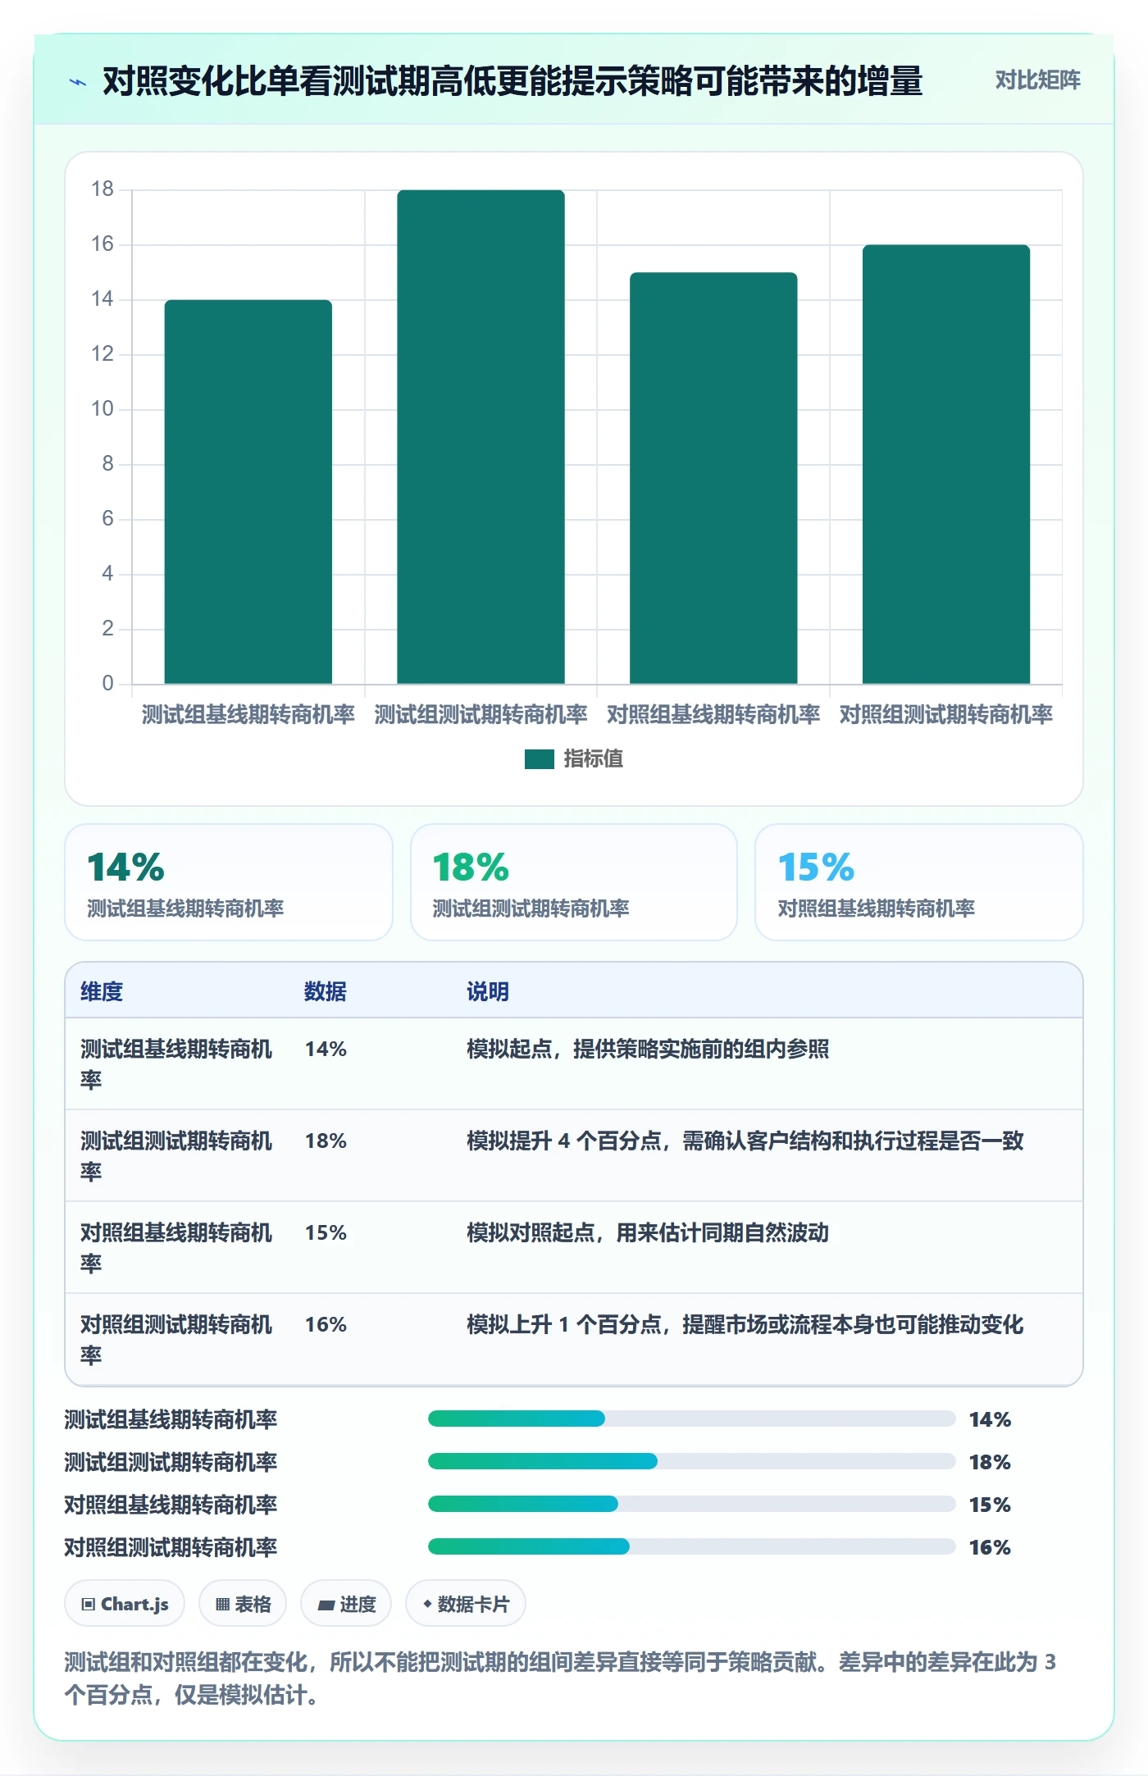Click the 测试组测试期转商机率 x-axis label
This screenshot has height=1776, width=1148.
tap(481, 715)
